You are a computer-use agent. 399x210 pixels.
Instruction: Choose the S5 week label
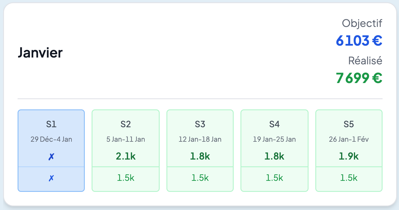[349, 124]
